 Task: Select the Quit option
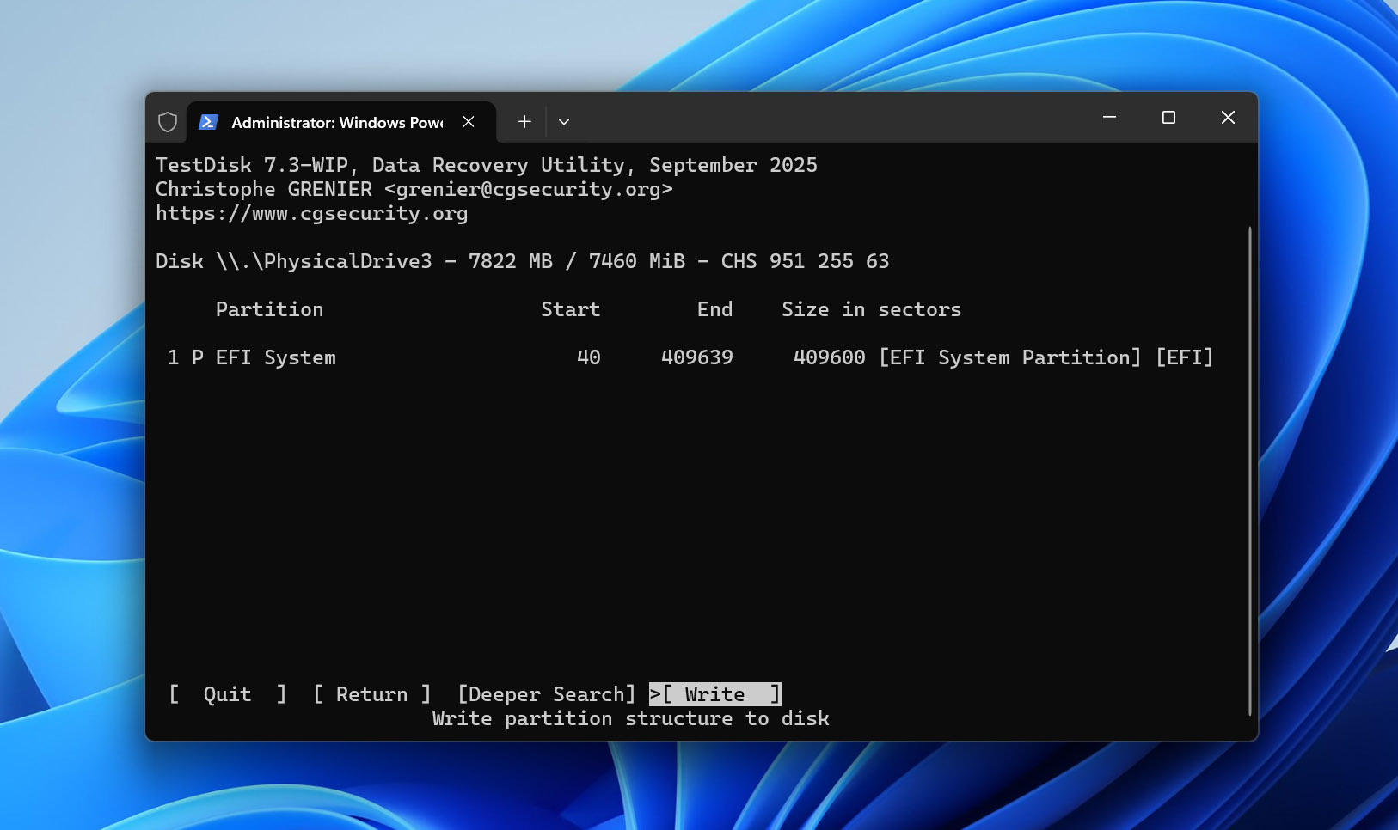tap(228, 694)
